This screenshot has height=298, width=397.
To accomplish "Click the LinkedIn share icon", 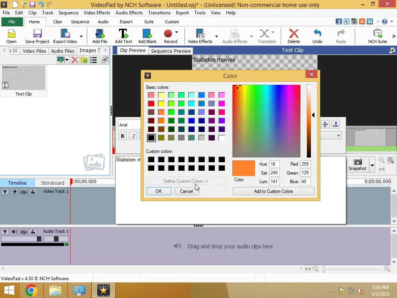I will pos(370,22).
